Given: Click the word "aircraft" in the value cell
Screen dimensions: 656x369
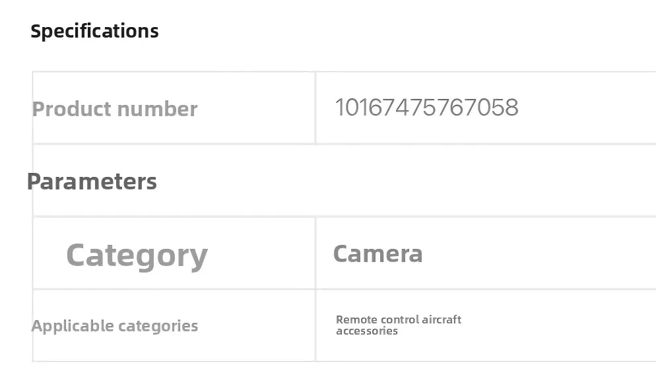Looking at the screenshot, I should (440, 319).
